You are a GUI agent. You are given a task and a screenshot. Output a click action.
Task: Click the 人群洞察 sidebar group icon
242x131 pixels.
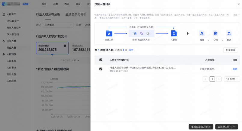(x=4, y=54)
